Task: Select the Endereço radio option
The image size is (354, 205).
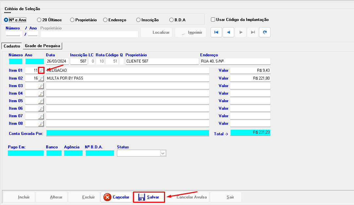Action: pyautogui.click(x=105, y=20)
